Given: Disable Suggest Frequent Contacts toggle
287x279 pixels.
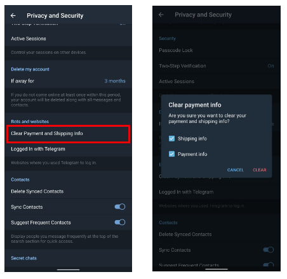Looking at the screenshot, I should click(x=120, y=223).
